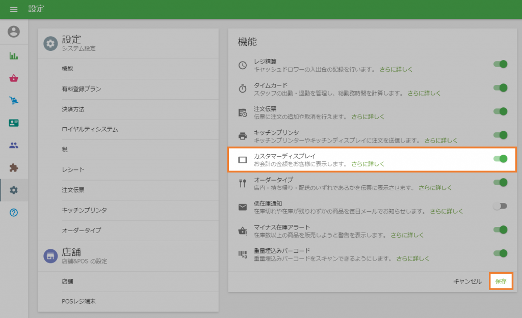Open inventory via the hand truck icon

click(14, 101)
